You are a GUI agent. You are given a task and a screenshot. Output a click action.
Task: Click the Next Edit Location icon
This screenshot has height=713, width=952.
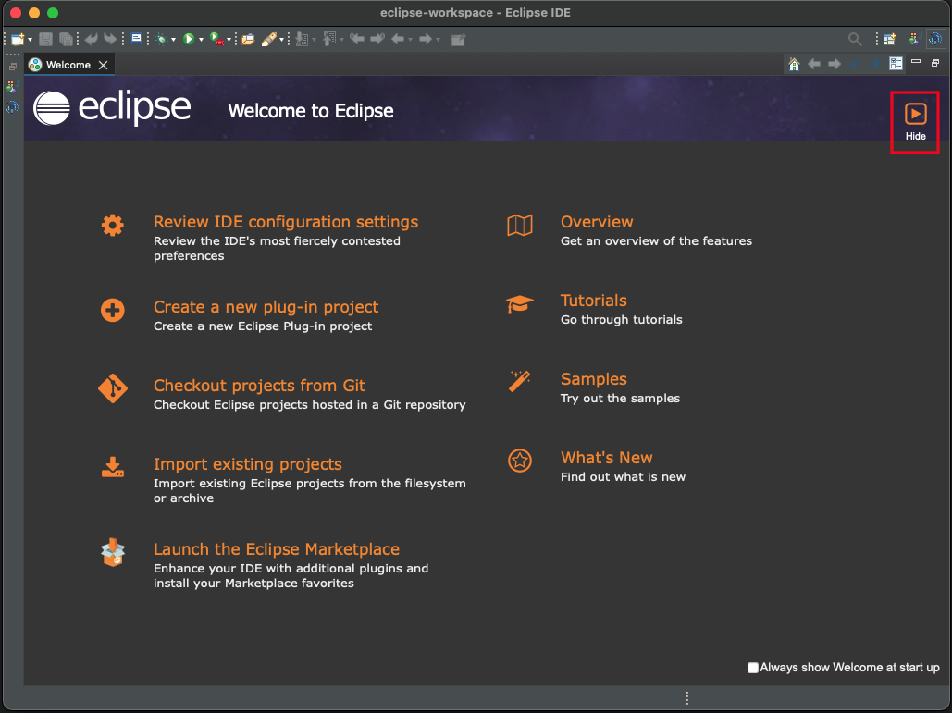tap(377, 40)
